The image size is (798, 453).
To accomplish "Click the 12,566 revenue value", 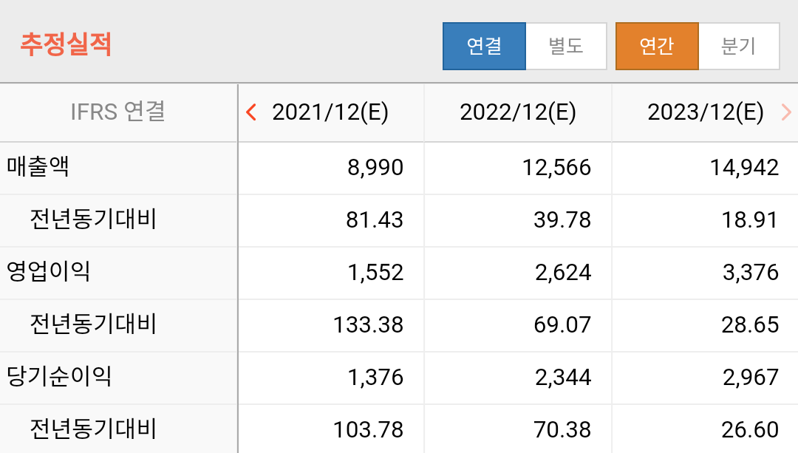I will pyautogui.click(x=557, y=168).
